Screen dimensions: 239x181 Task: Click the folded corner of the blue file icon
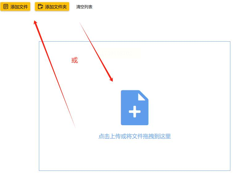pos(142,97)
